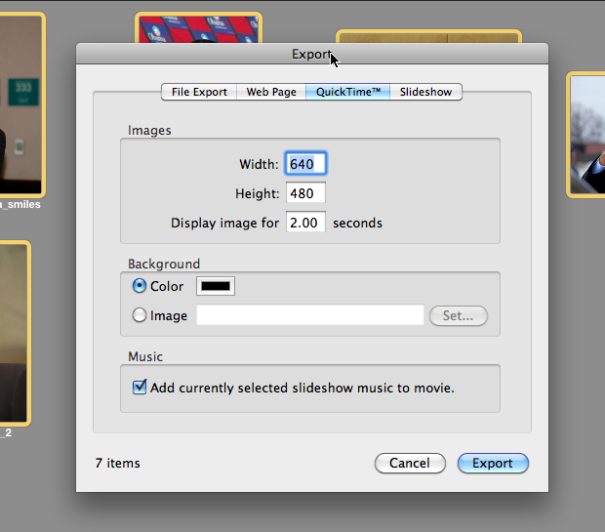
Task: Select the top photo thumbnail with red pattern
Action: tap(199, 27)
